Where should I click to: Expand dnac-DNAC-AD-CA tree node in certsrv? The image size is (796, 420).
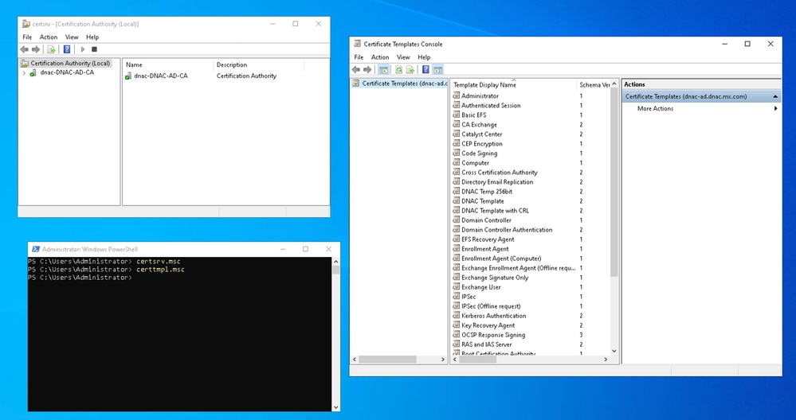click(x=24, y=73)
